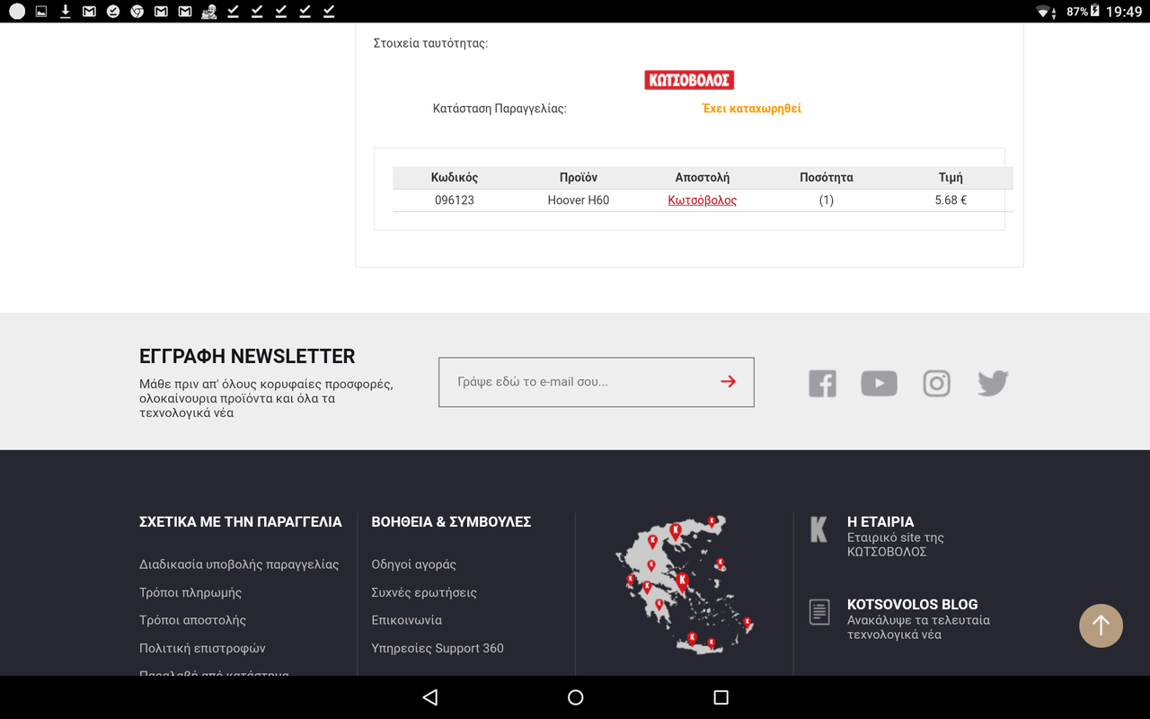
Task: Select the price 5.68 €
Action: pos(951,200)
